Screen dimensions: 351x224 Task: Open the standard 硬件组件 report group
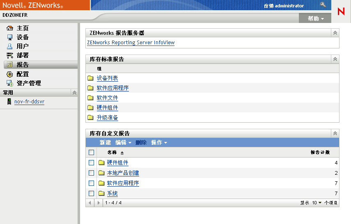point(107,107)
